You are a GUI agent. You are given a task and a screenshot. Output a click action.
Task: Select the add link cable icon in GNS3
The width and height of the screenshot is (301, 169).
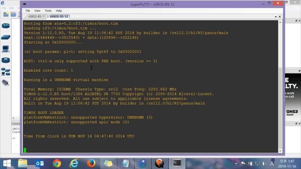[x=5, y=83]
